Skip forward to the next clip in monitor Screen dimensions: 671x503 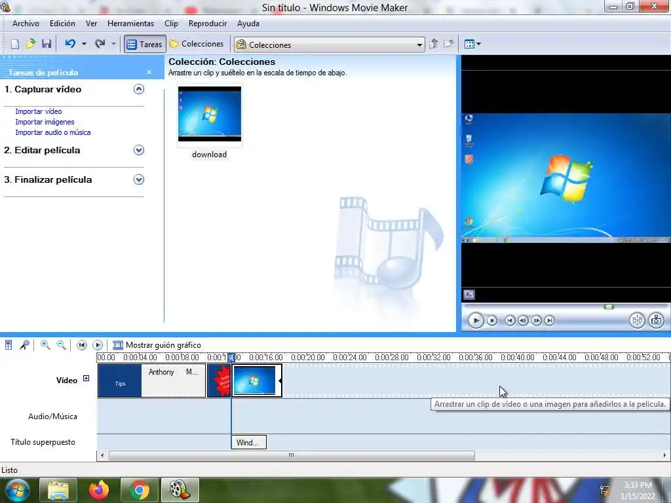coord(550,320)
